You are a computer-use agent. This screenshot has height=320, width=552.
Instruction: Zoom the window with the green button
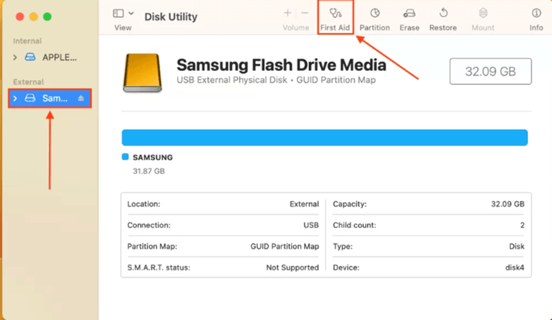click(47, 17)
